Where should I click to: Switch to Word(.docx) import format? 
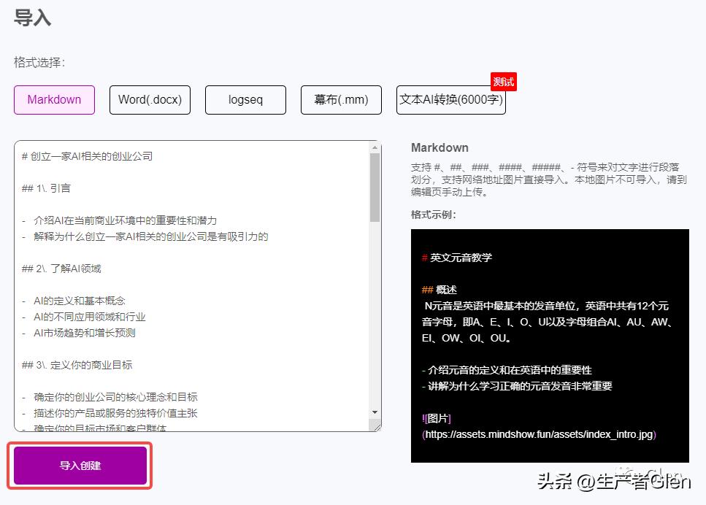[150, 100]
